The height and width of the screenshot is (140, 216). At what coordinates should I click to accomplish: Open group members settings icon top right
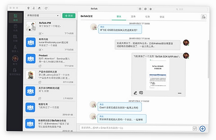click(x=204, y=17)
